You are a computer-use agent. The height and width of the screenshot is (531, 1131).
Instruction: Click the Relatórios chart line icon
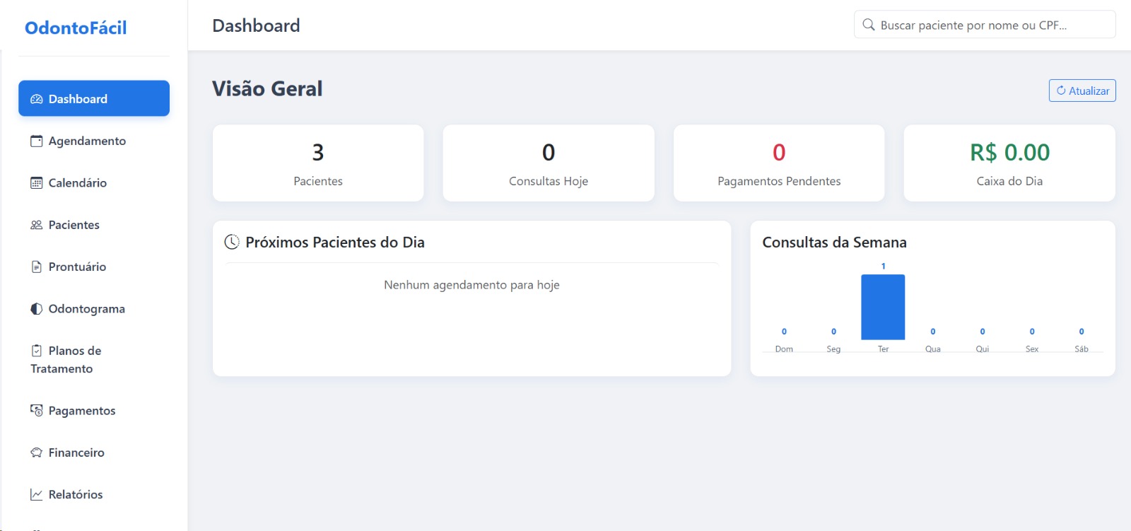pos(37,494)
